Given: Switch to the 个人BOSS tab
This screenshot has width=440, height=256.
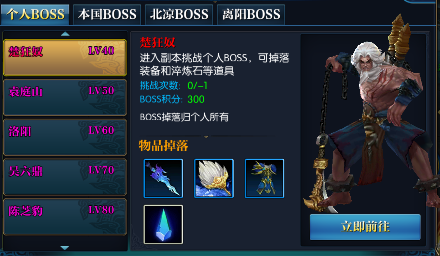Looking at the screenshot, I should click(x=35, y=15).
